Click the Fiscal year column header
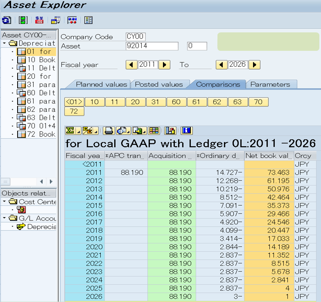 84,156
